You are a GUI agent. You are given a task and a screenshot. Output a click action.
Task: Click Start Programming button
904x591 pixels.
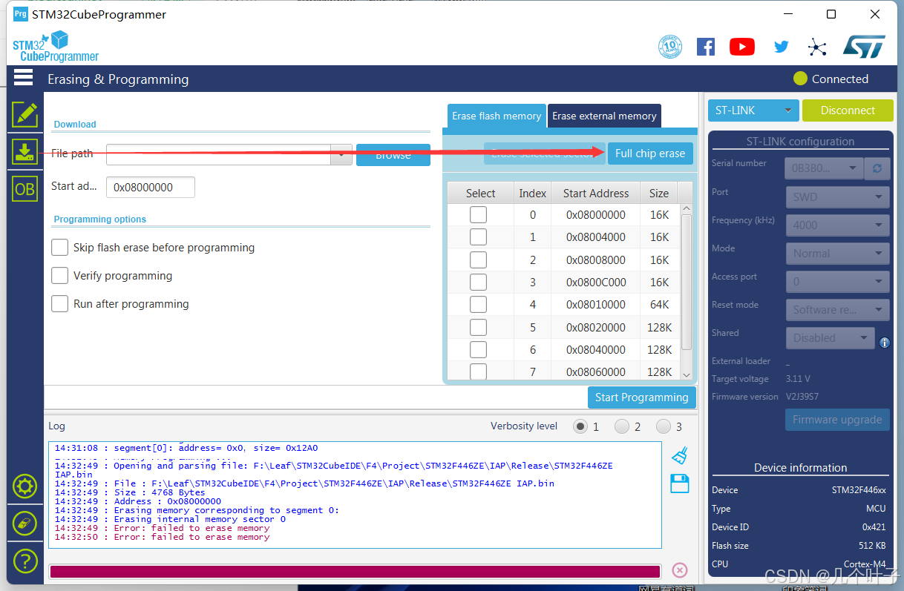[642, 397]
